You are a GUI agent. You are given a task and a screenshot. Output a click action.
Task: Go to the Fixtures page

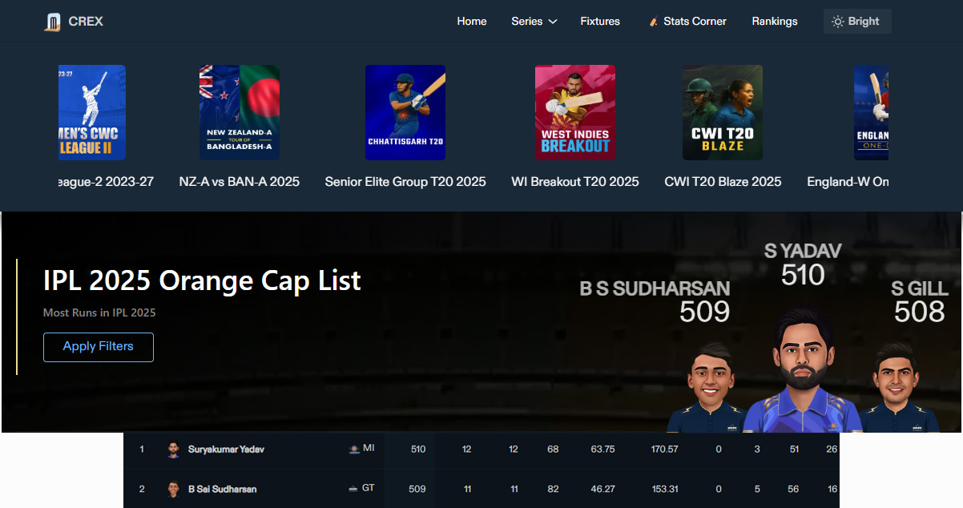[x=600, y=22]
